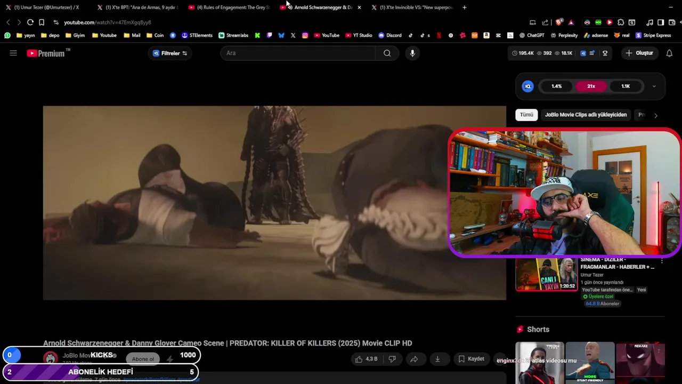Open the browser extensions puzzle icon
The height and width of the screenshot is (384, 682).
click(621, 22)
